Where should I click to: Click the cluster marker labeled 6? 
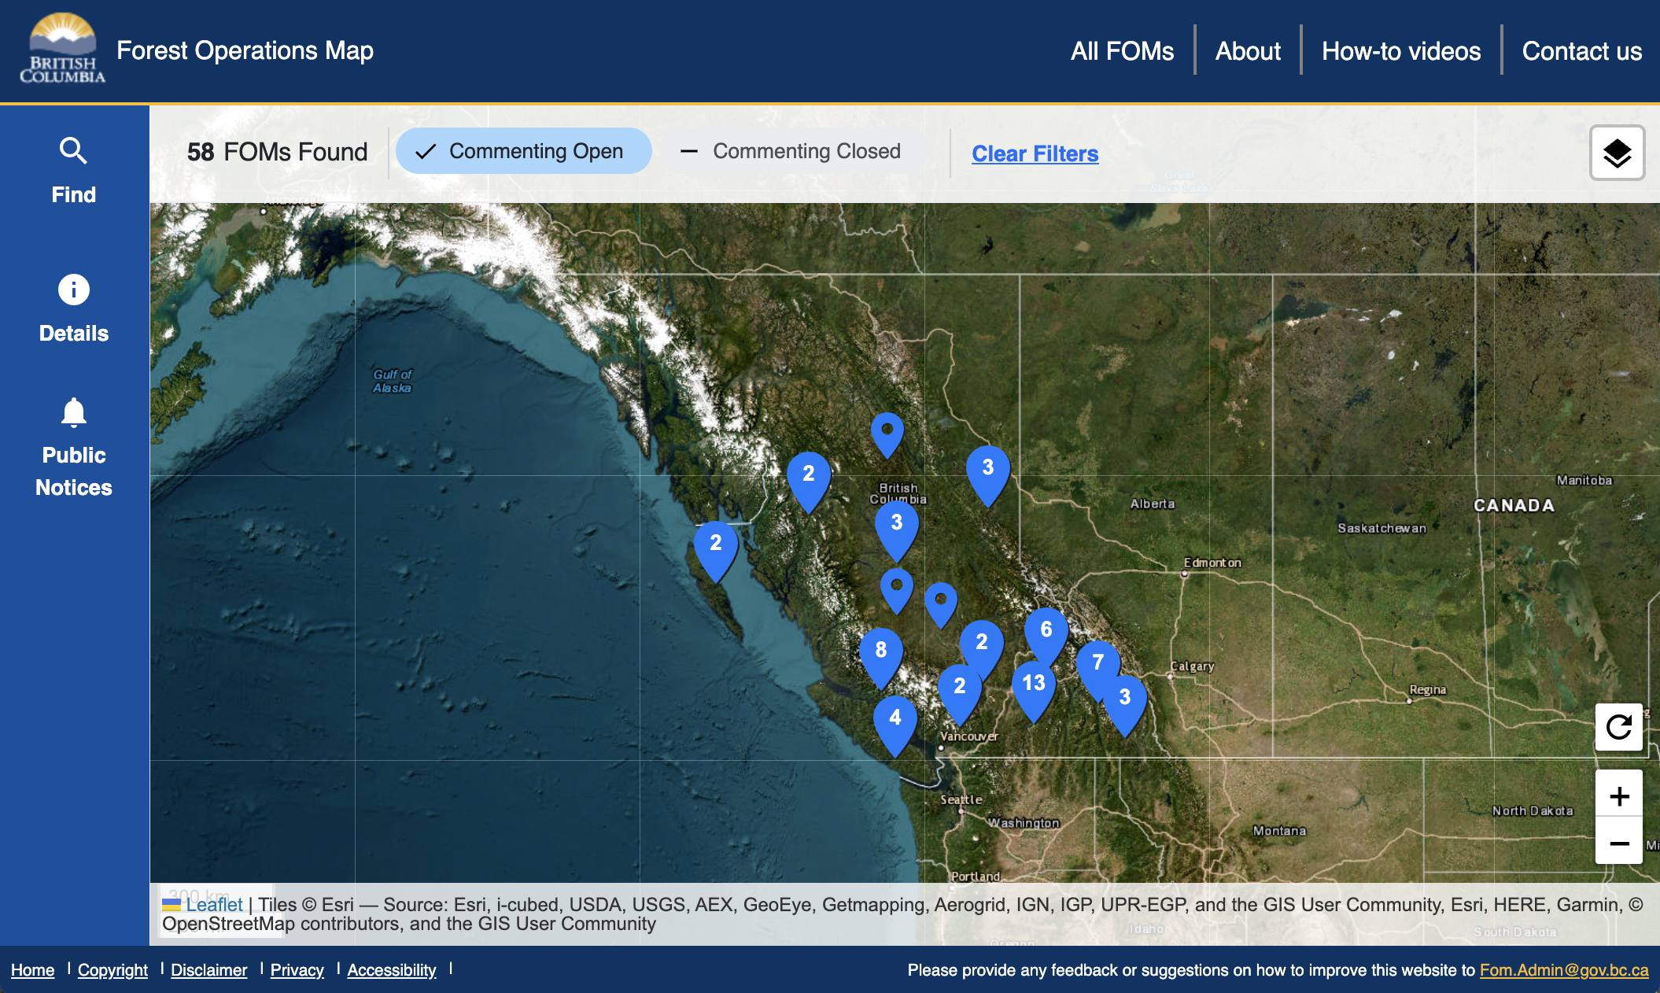(x=1046, y=631)
